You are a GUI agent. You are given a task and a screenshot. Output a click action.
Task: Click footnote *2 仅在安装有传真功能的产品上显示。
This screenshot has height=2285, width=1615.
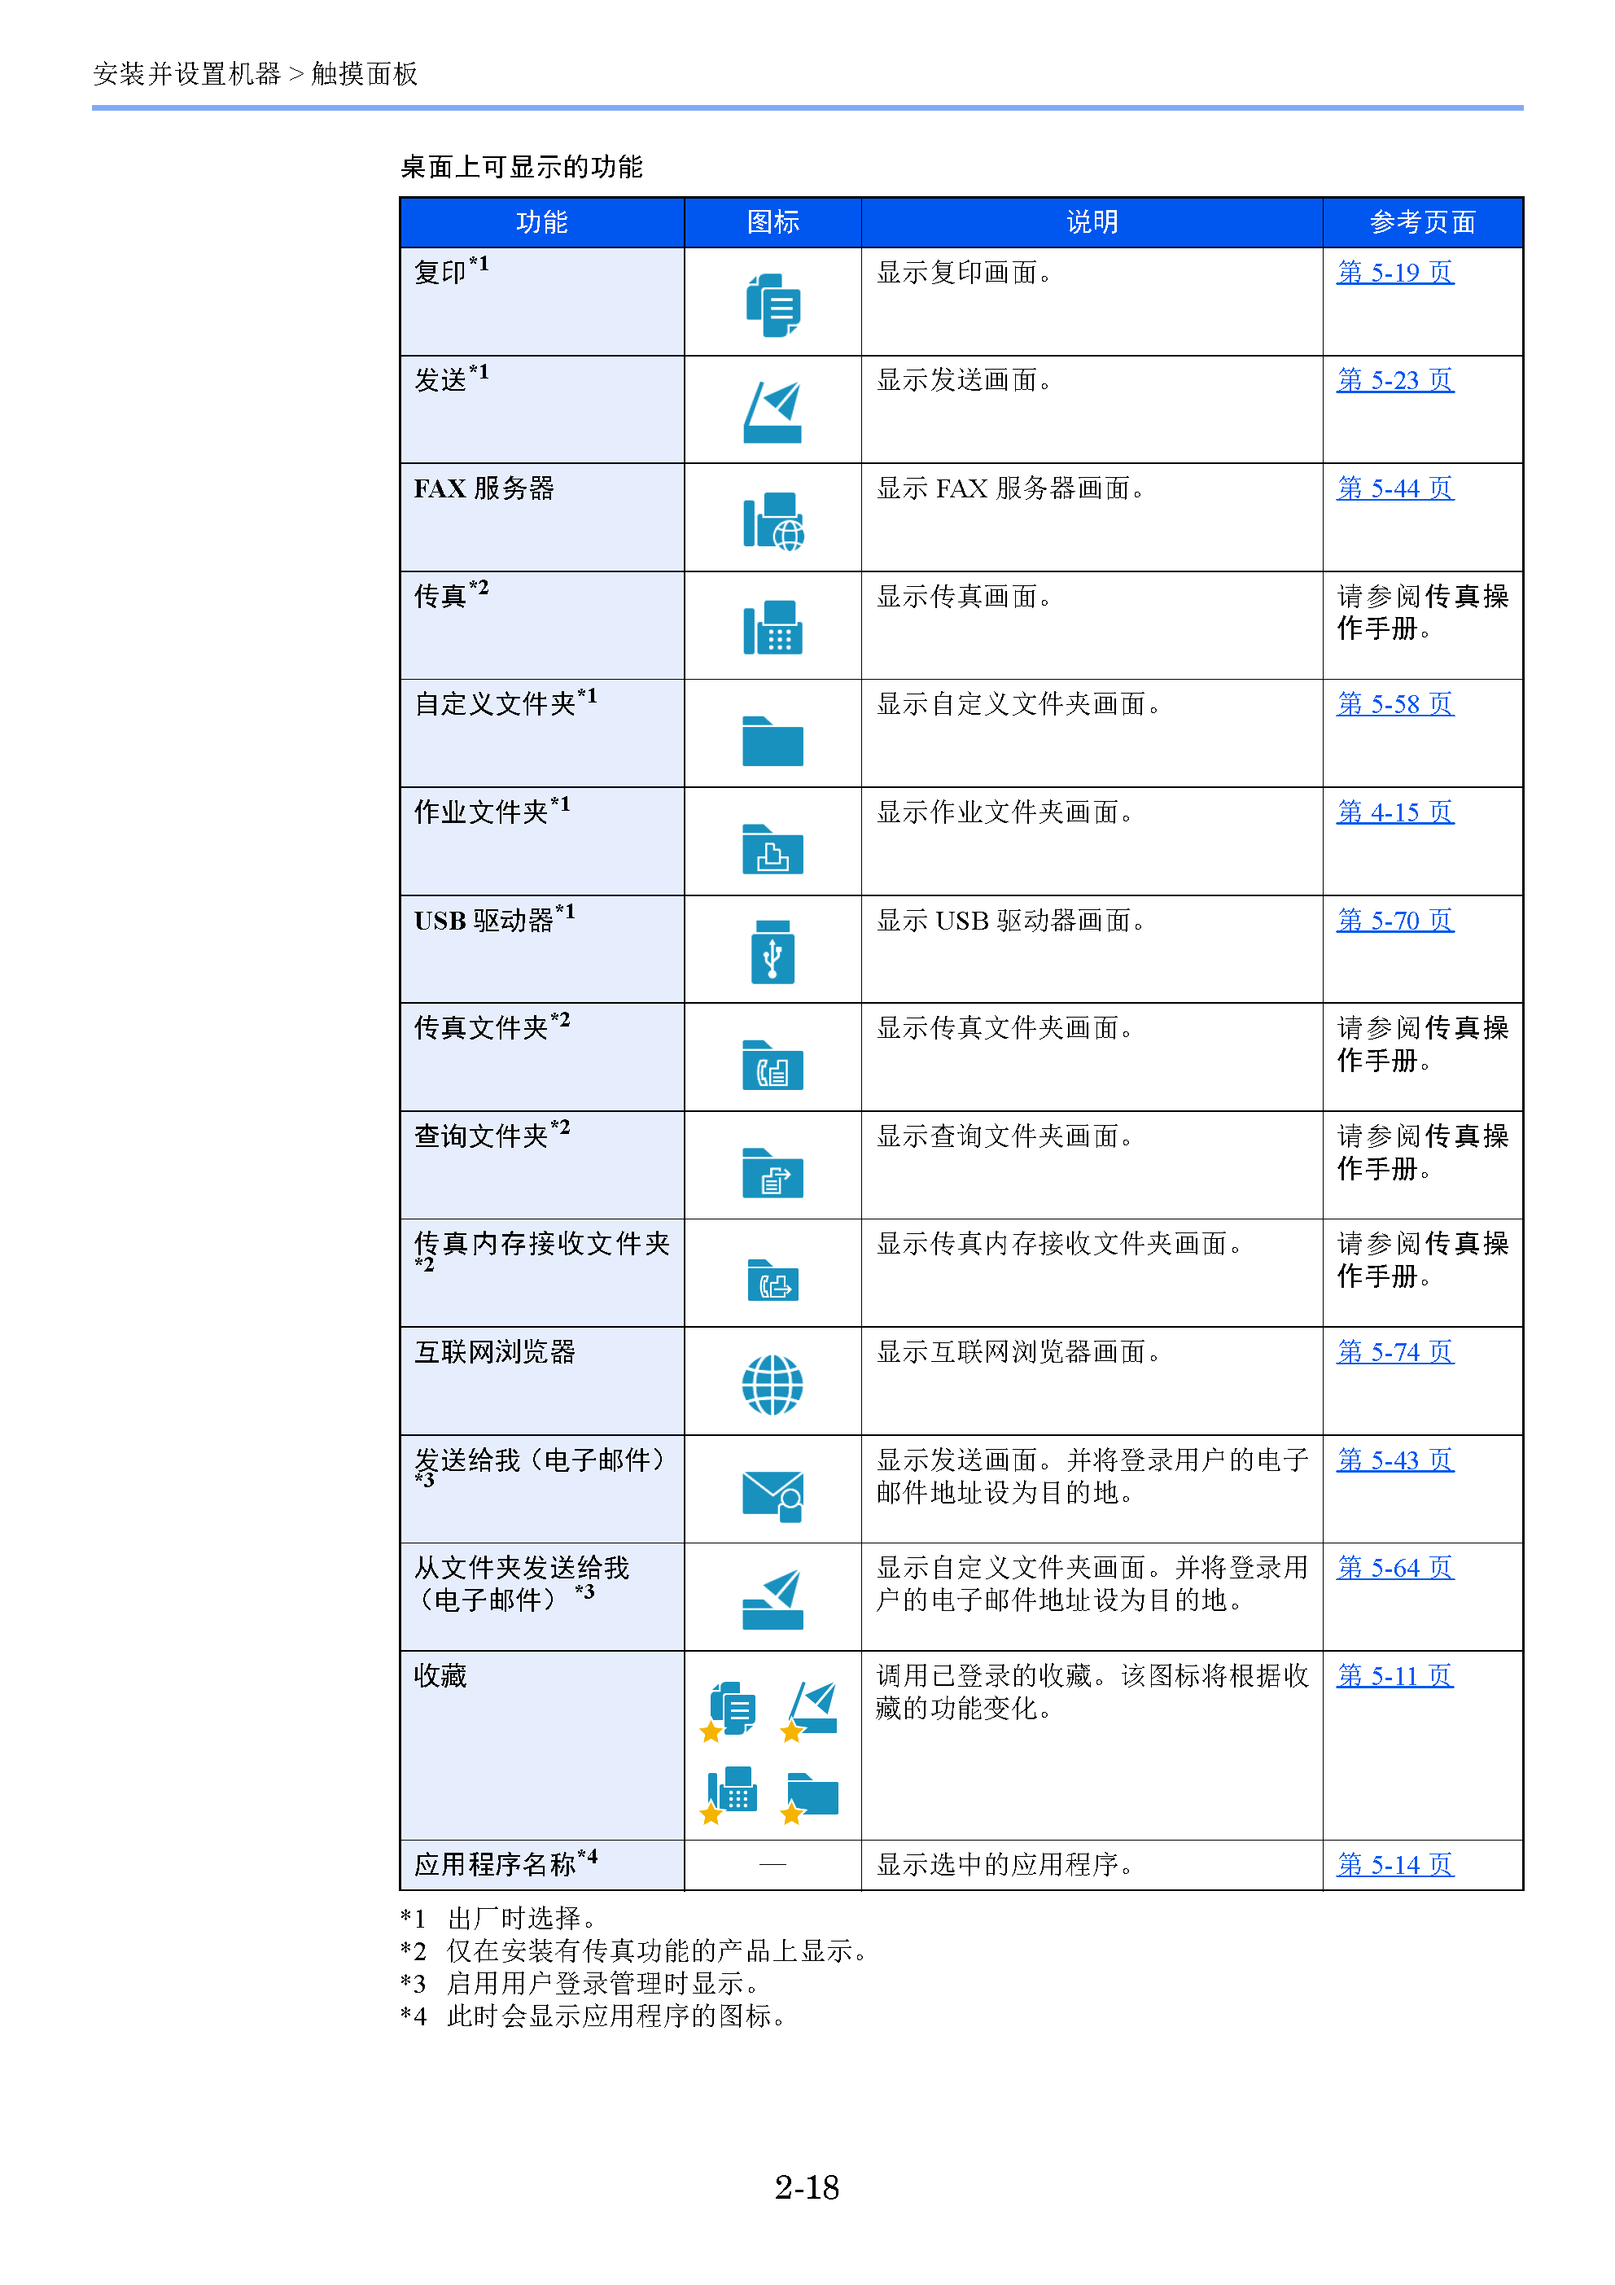[634, 1950]
